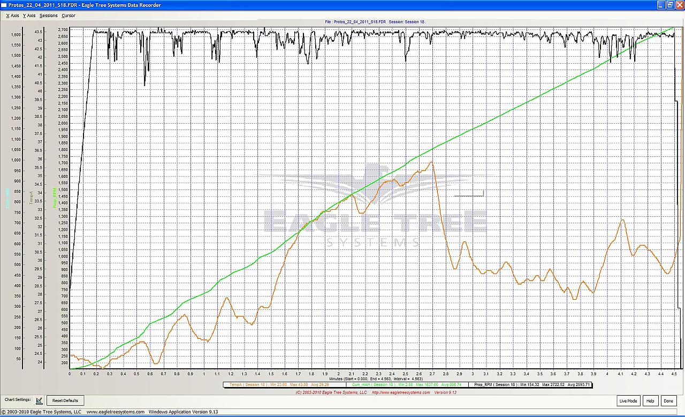The width and height of the screenshot is (685, 417).
Task: Close the Data Recorder window
Action: click(679, 5)
